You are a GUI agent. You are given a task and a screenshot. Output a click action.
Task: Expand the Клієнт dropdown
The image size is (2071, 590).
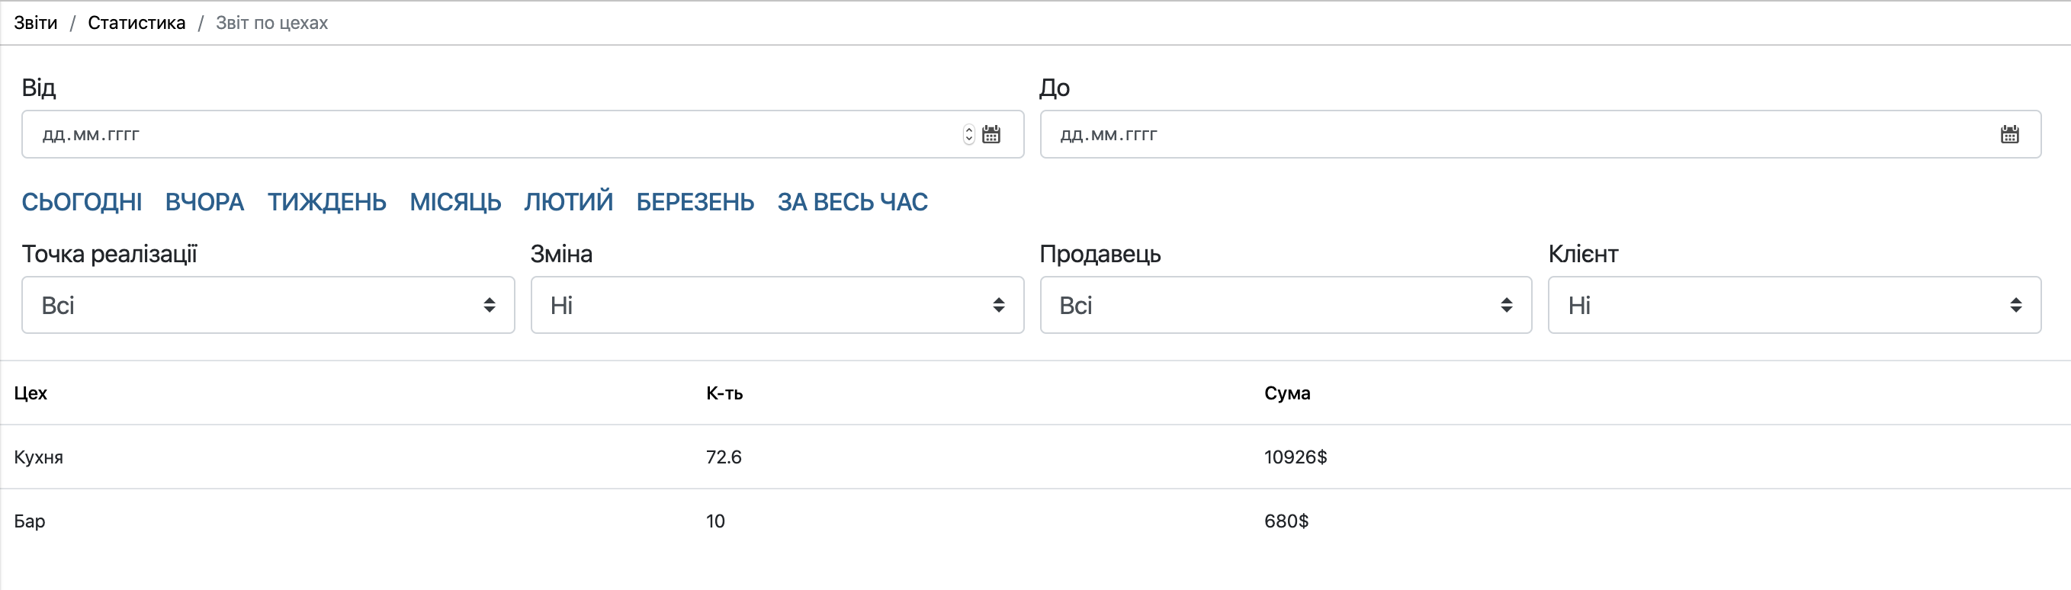pos(1793,305)
